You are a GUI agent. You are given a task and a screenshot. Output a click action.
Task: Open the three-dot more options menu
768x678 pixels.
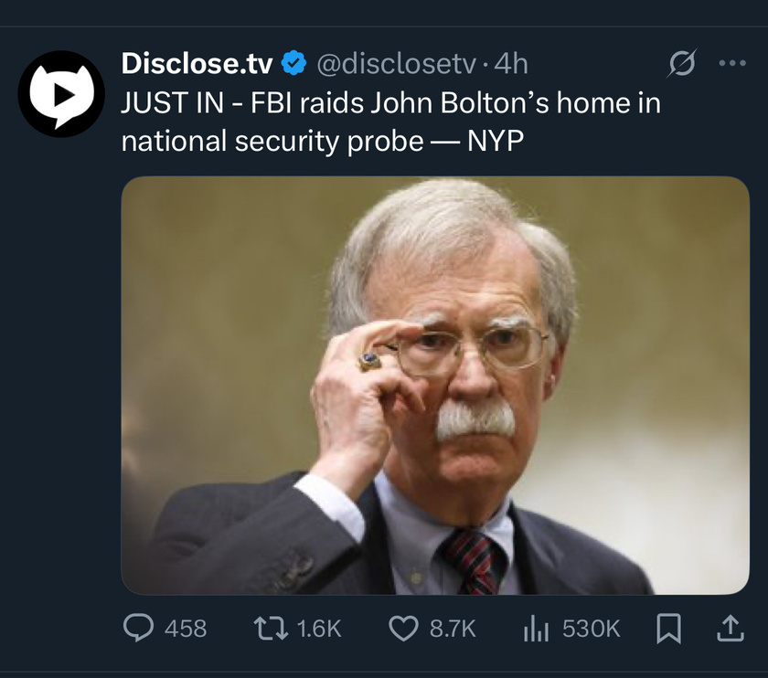pos(732,63)
